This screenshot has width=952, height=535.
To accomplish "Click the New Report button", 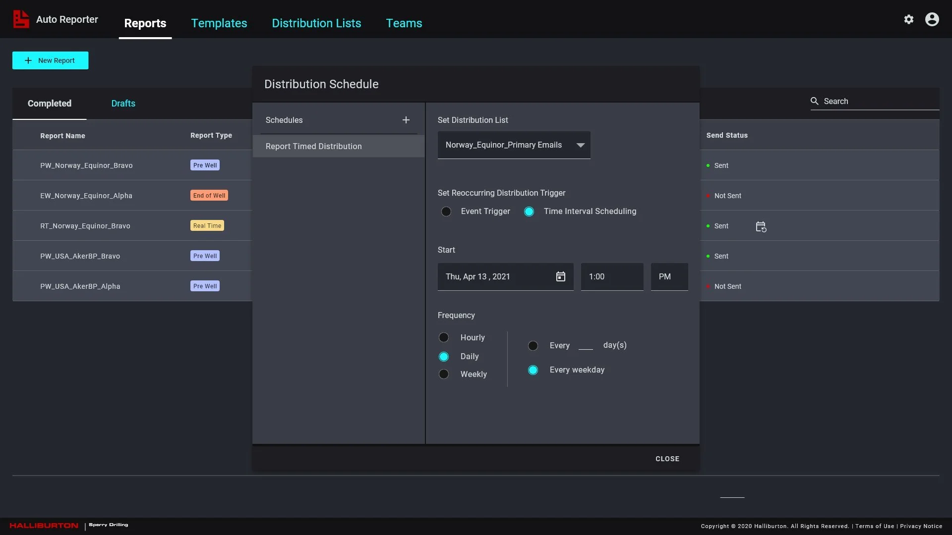I will pos(50,60).
